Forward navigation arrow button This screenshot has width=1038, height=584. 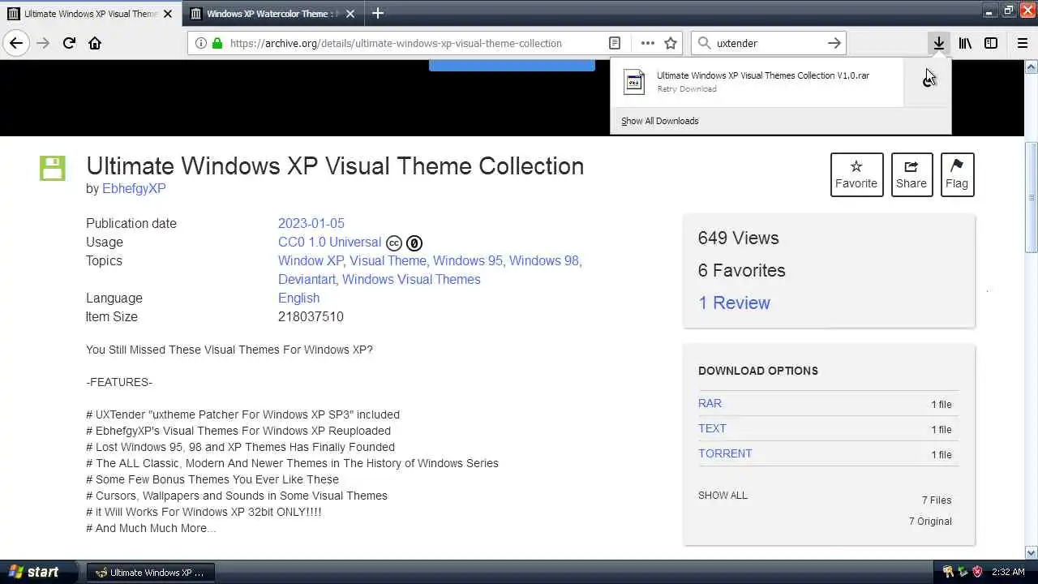pos(43,43)
